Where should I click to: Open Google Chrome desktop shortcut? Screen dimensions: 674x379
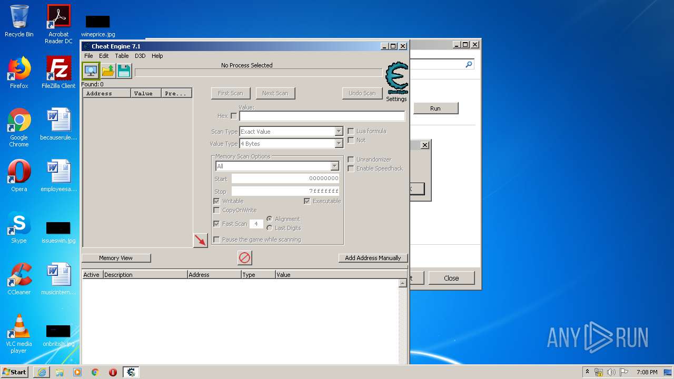coord(19,127)
